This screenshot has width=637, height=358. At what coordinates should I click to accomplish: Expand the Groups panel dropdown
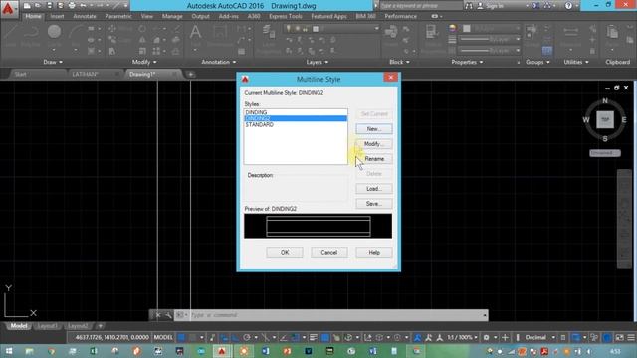[x=537, y=62]
